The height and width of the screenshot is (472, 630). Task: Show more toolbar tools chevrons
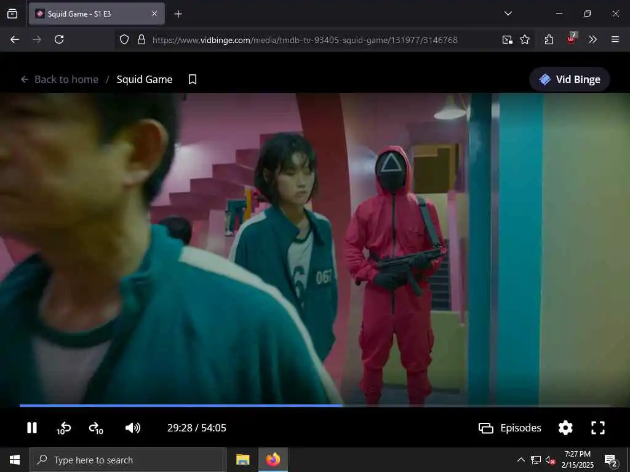click(592, 39)
